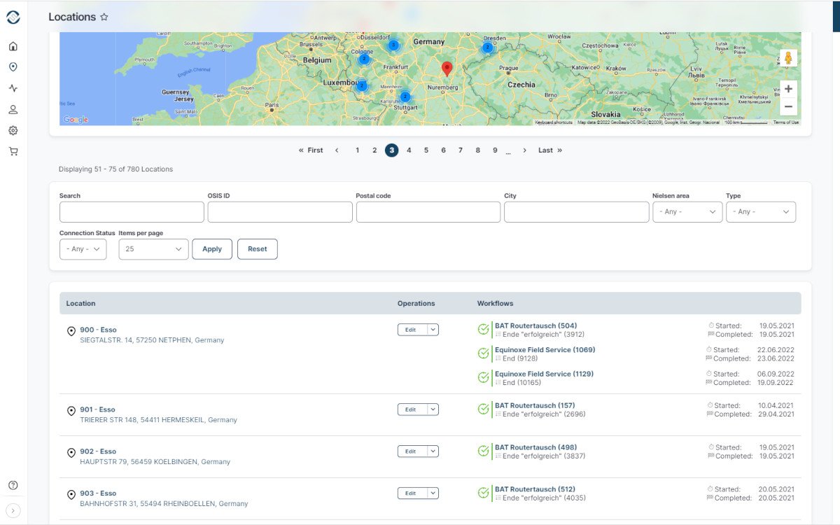The height and width of the screenshot is (525, 840).
Task: Open BAT Routertausch (157) workflow link
Action: point(535,405)
